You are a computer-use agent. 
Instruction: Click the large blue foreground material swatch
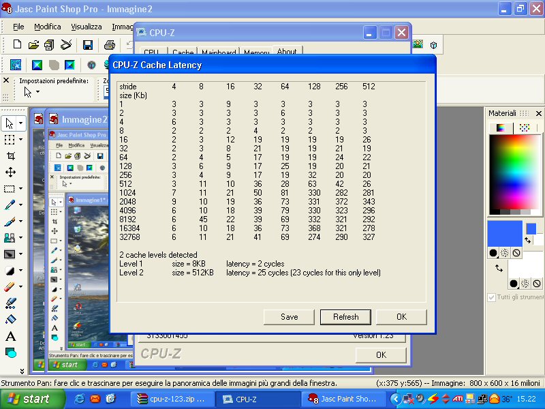pos(505,233)
